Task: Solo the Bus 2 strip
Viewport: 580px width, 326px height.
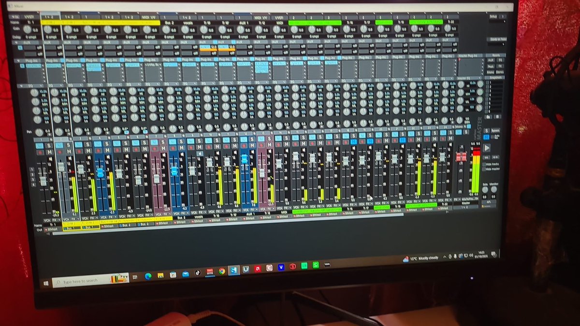Action: pos(181,142)
